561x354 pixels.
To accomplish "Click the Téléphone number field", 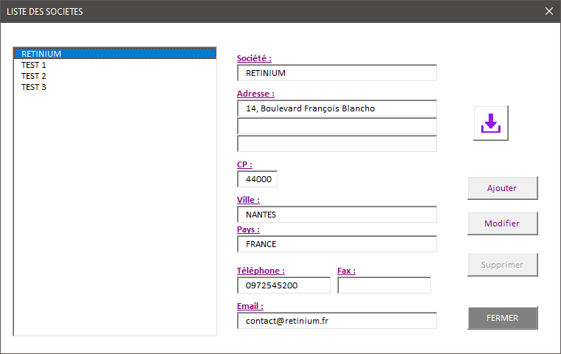I will click(x=283, y=285).
